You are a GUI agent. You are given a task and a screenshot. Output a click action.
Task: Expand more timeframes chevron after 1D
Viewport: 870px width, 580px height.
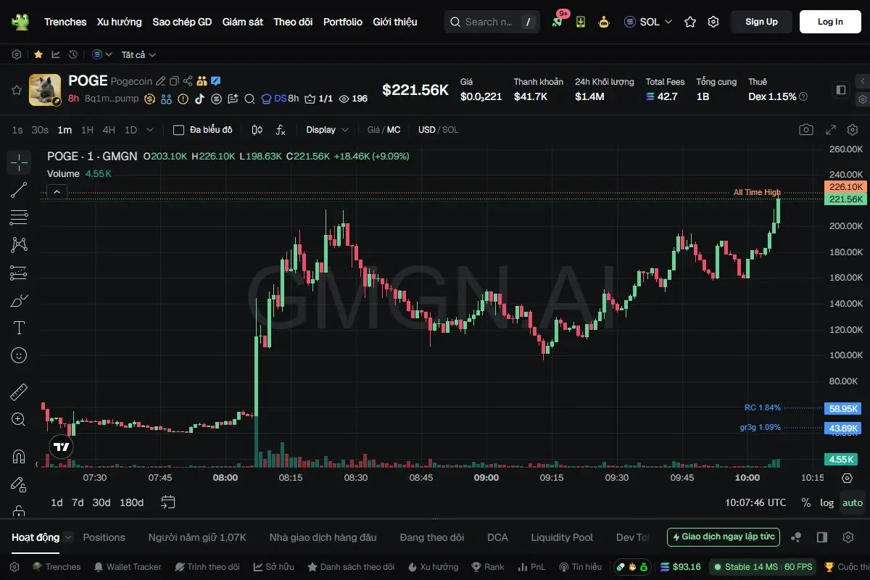[x=150, y=130]
